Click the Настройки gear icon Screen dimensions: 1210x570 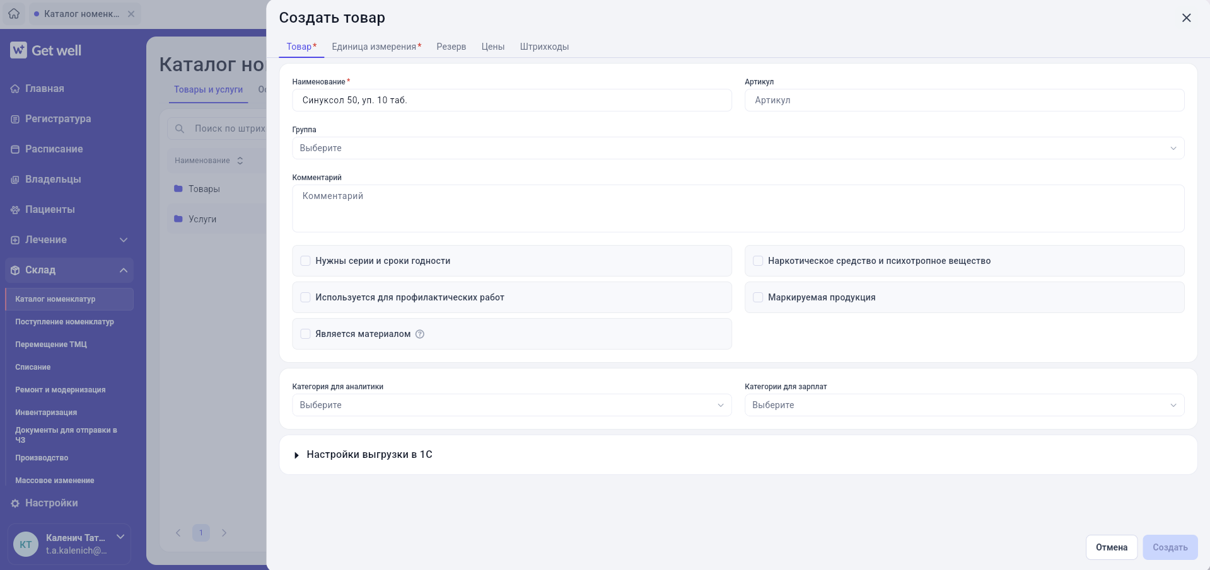pos(15,503)
